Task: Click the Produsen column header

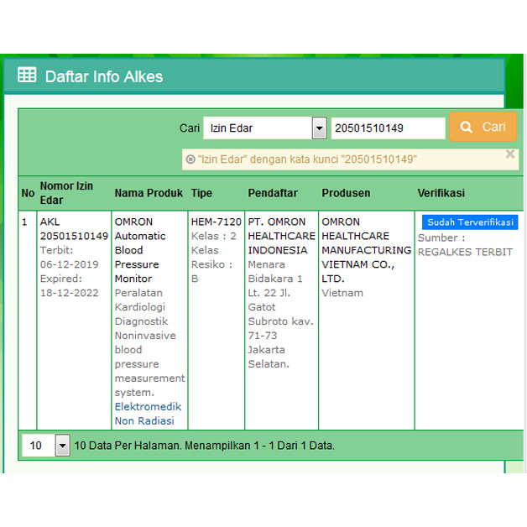Action: tap(346, 193)
